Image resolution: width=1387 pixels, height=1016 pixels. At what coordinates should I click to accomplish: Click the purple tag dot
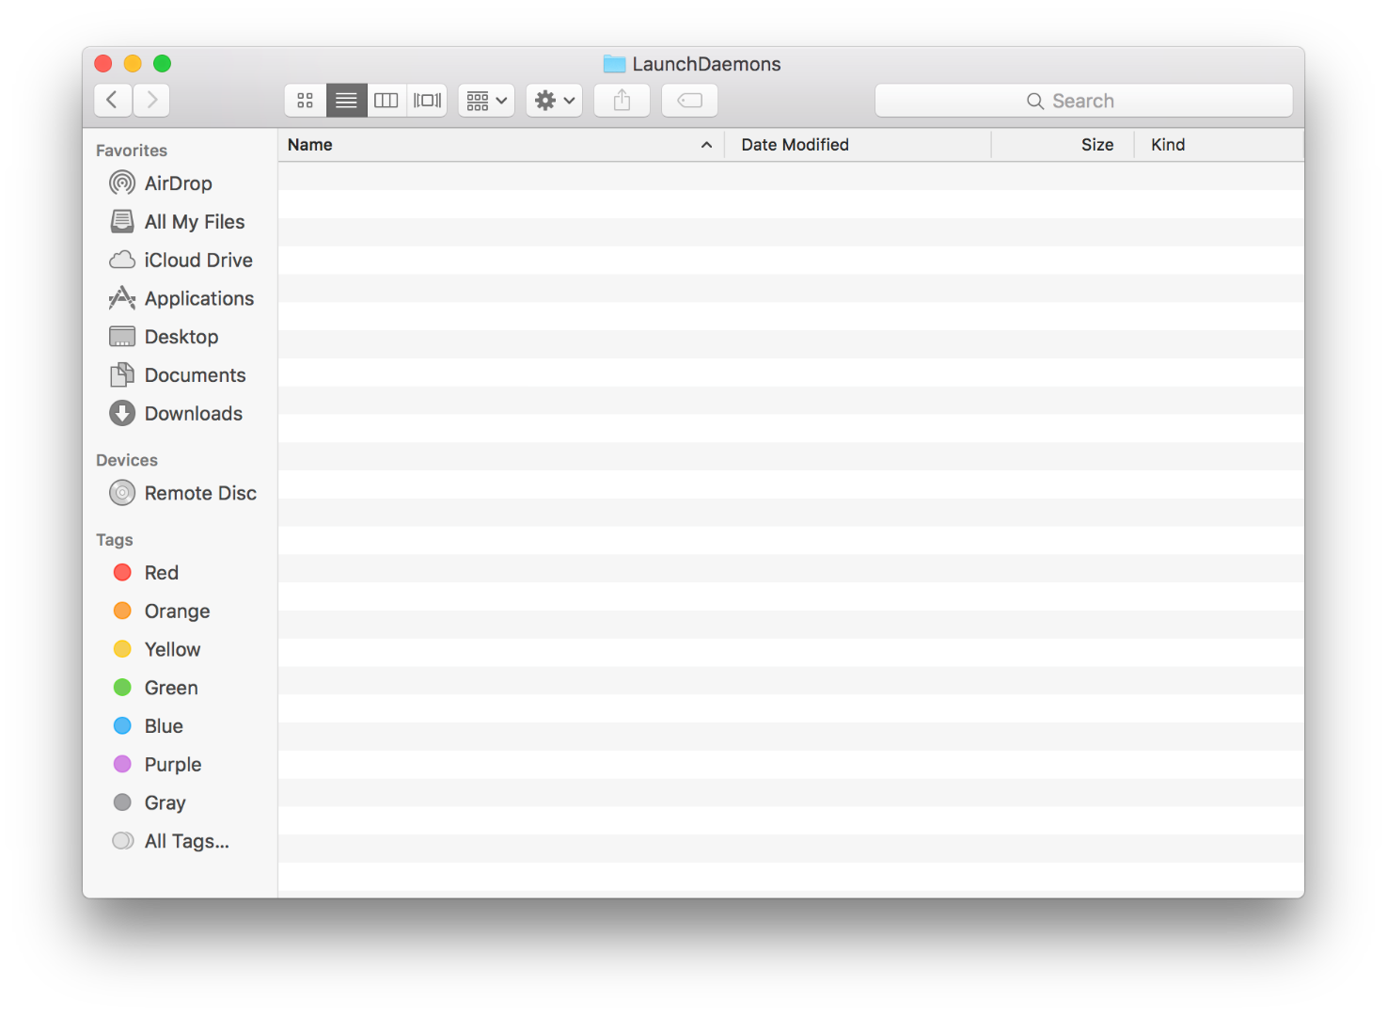(122, 764)
